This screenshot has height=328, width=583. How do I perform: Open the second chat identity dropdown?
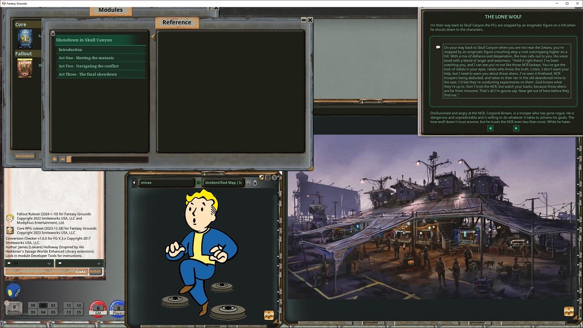coord(99,263)
